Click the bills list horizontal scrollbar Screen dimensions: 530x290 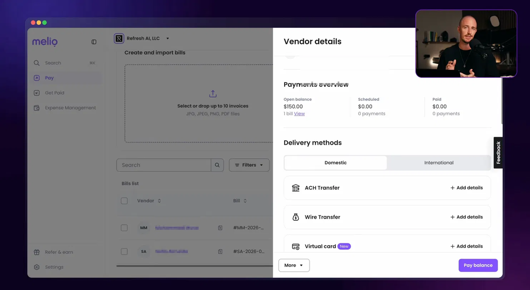coord(195,266)
